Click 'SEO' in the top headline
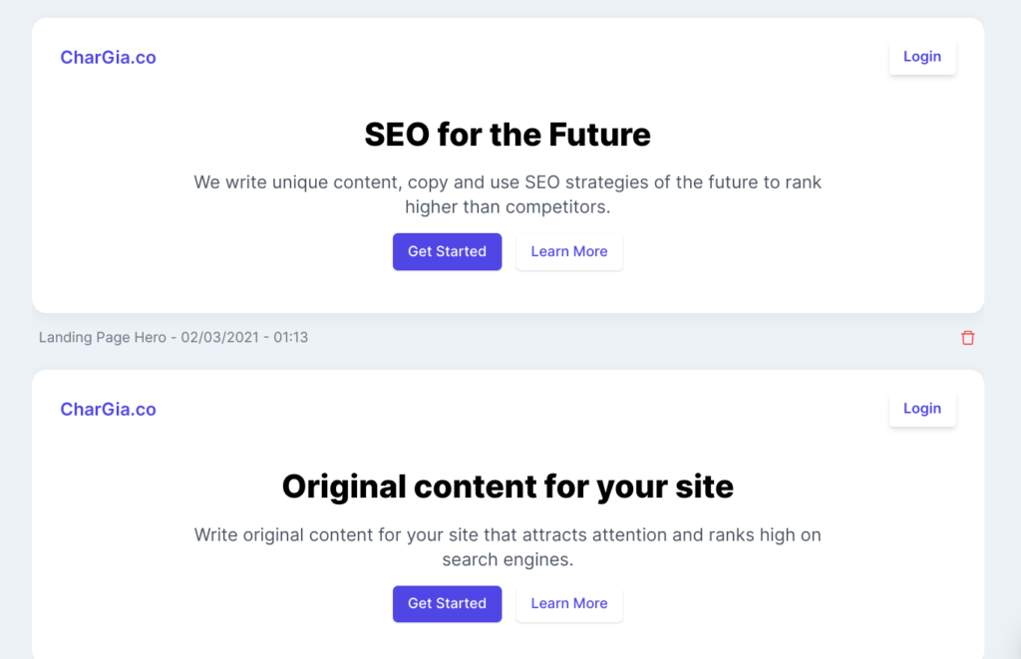 coord(397,135)
